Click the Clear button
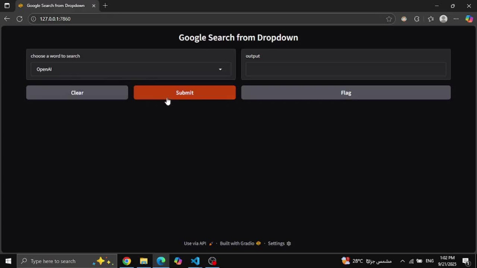The height and width of the screenshot is (268, 477). 77,92
